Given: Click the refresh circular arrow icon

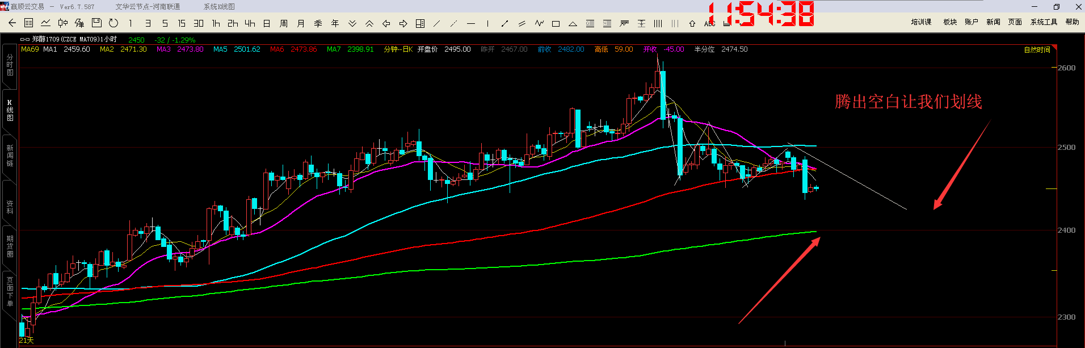Looking at the screenshot, I should (113, 23).
